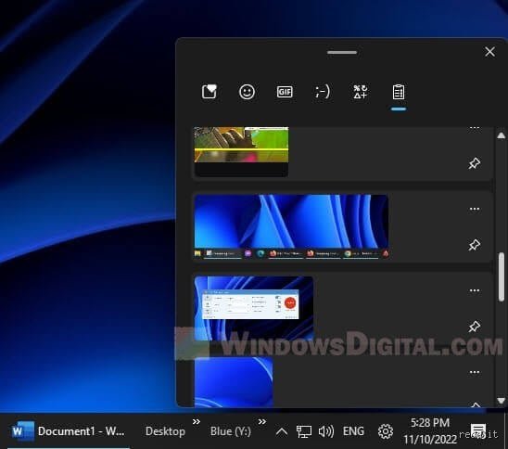Click the ENG language indicator
Viewport: 508px width, 449px height.
353,431
